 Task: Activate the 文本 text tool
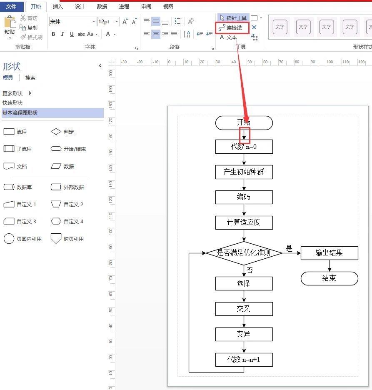[x=228, y=37]
